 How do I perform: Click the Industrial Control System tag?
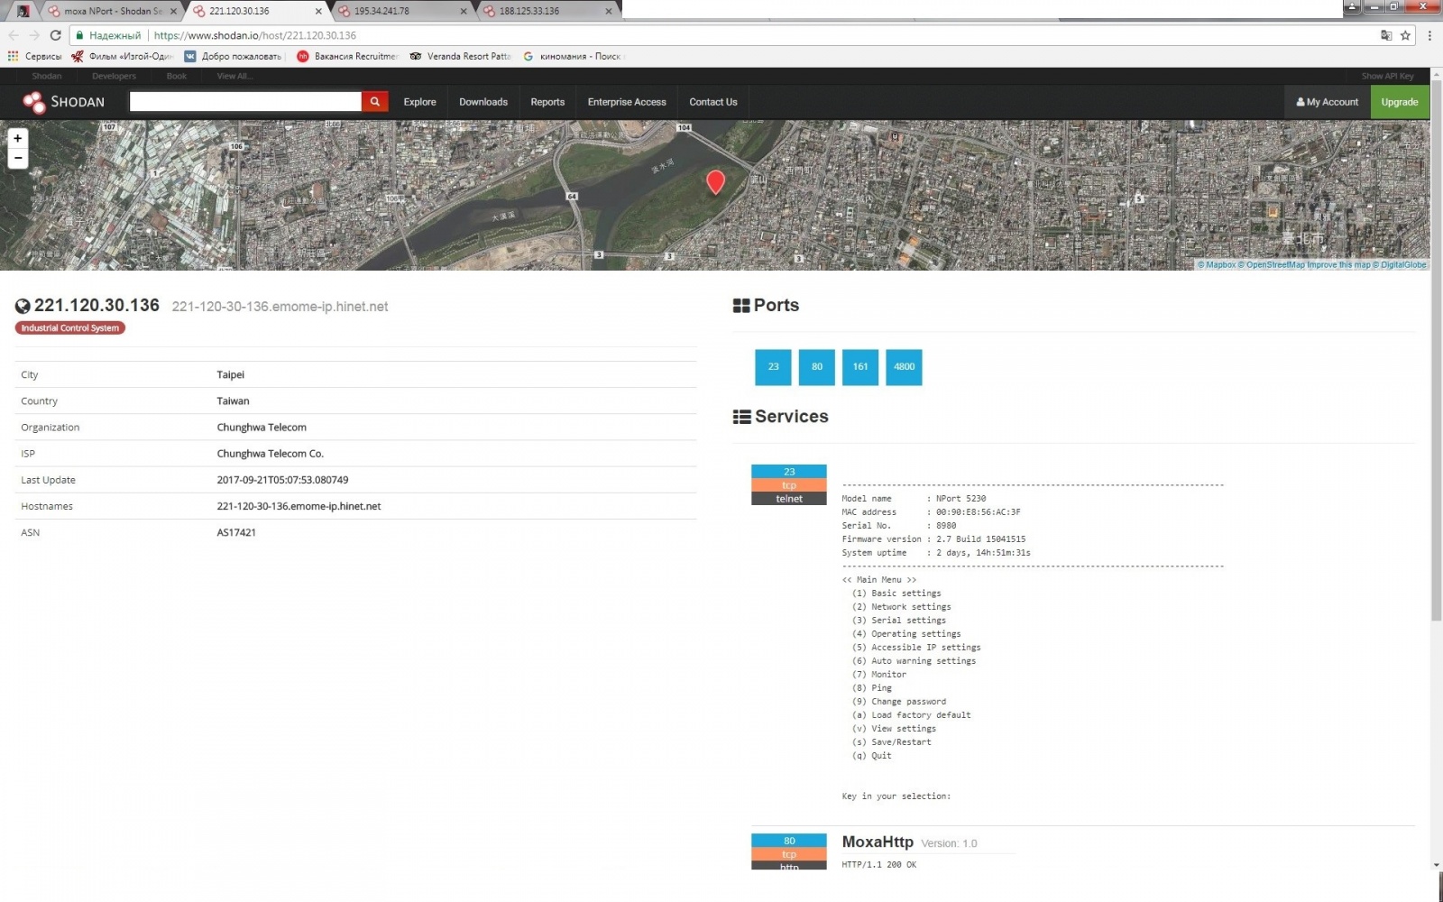(x=70, y=328)
